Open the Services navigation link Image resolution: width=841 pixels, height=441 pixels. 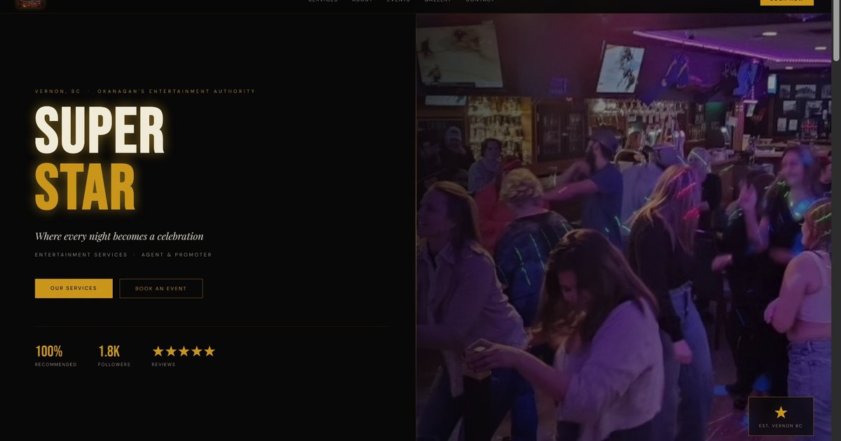(x=322, y=1)
